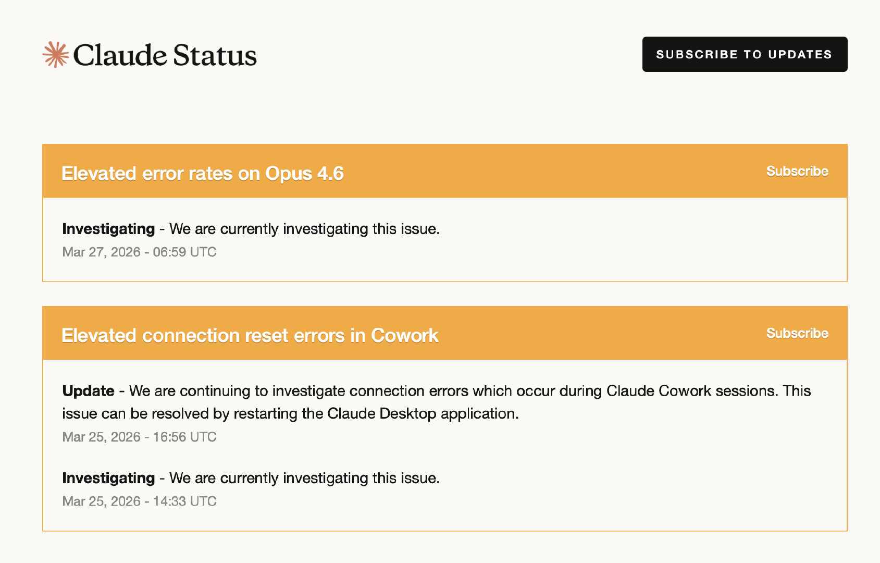880x563 pixels.
Task: Select the Mar 27, 2026 06:59 UTC timestamp
Action: (139, 252)
